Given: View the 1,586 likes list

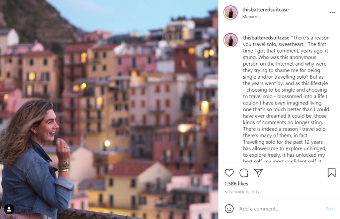Looking at the screenshot, I should (236, 184).
